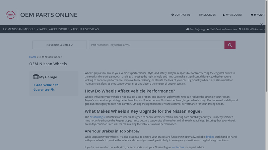Focus the Part Number, Keywords, or VIN field
Screen dimensions: 268x150
pos(157,45)
